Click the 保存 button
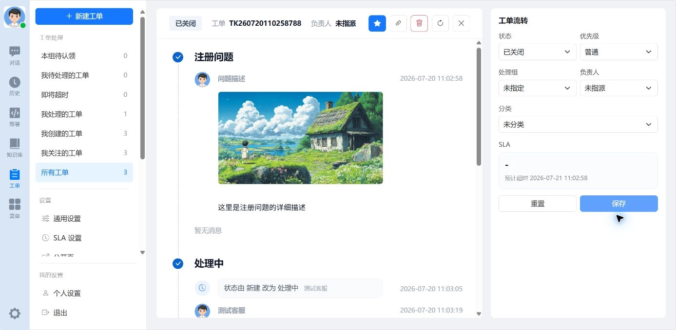Viewport: 676px width, 330px height. click(x=618, y=204)
